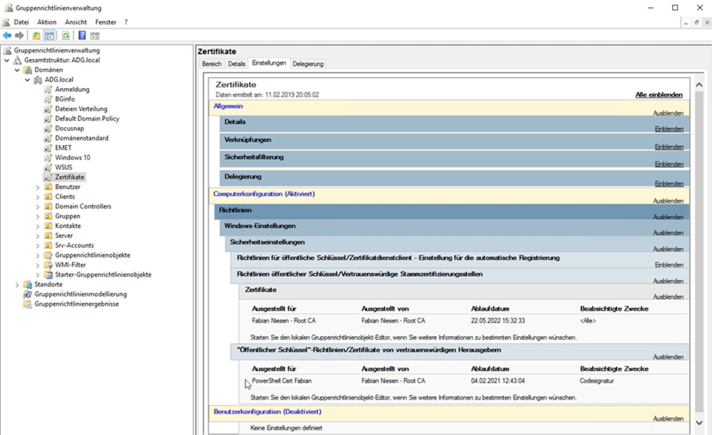Open the Ansicht menu

[76, 22]
